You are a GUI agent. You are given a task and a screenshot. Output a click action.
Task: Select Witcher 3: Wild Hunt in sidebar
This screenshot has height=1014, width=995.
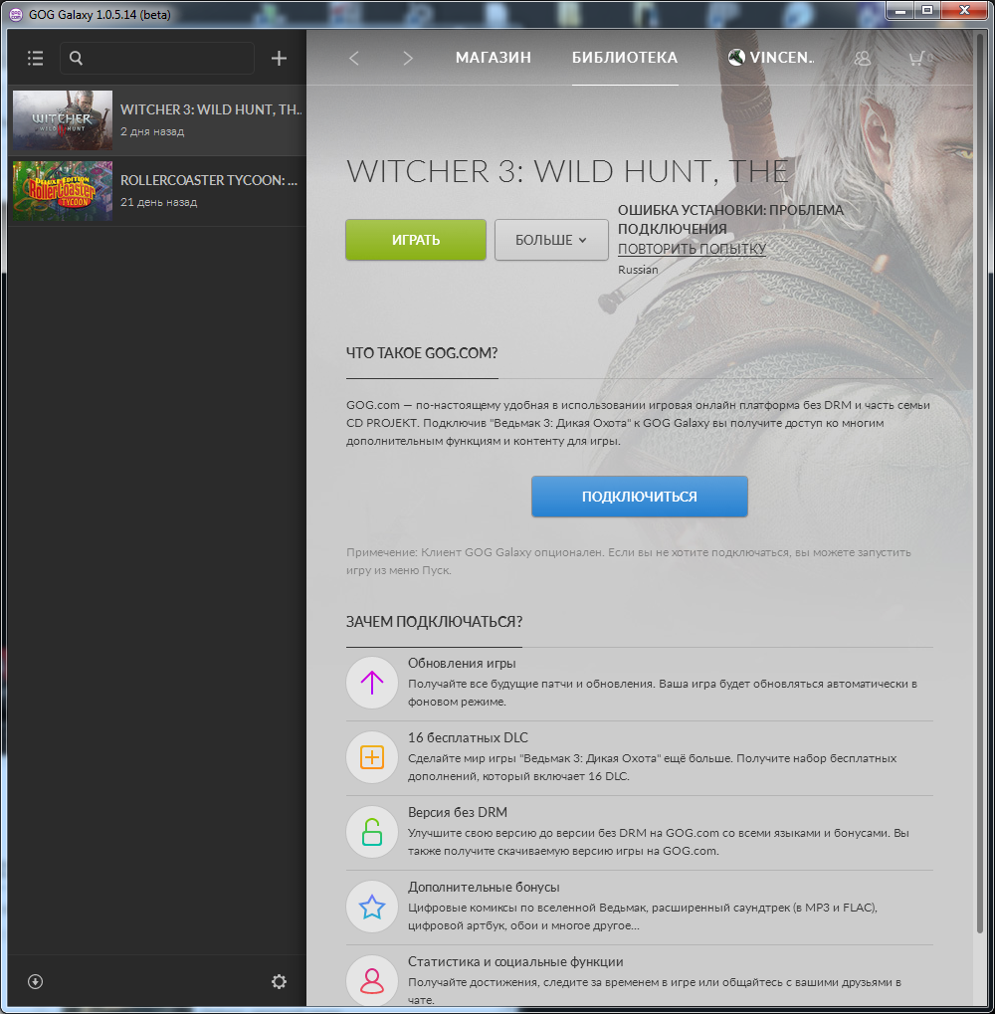tap(157, 120)
